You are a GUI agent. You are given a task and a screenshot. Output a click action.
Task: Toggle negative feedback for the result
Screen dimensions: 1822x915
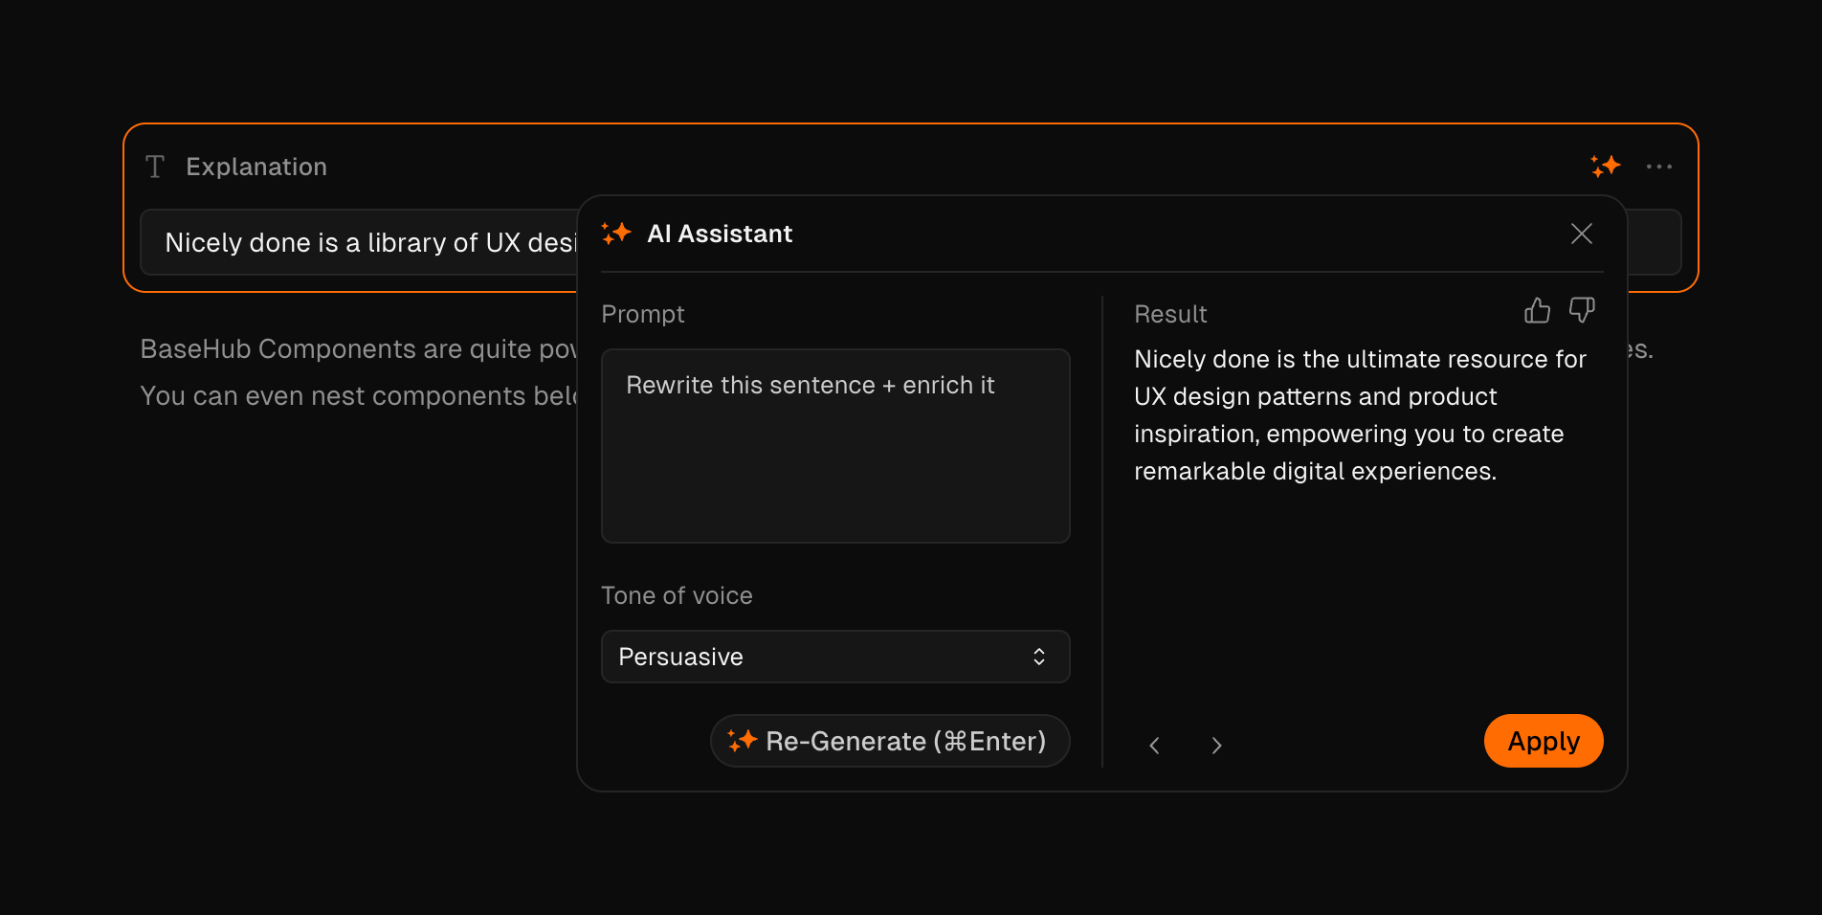click(x=1582, y=310)
